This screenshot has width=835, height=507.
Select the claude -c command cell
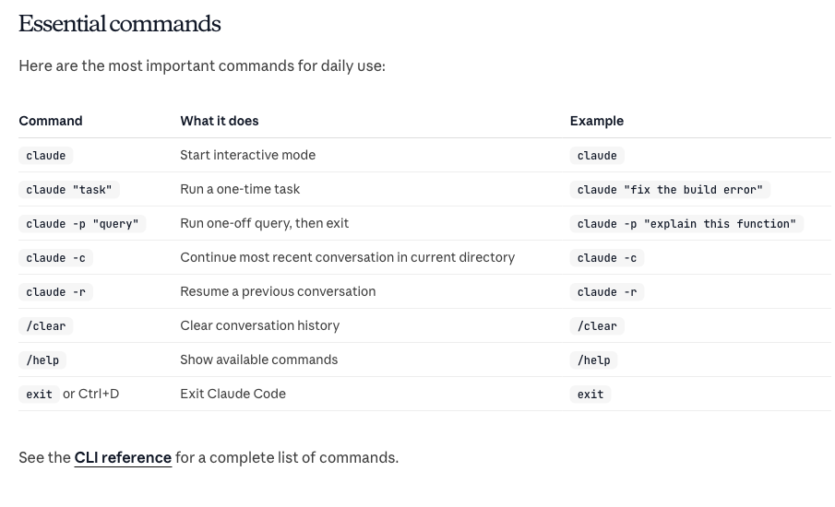pyautogui.click(x=56, y=257)
